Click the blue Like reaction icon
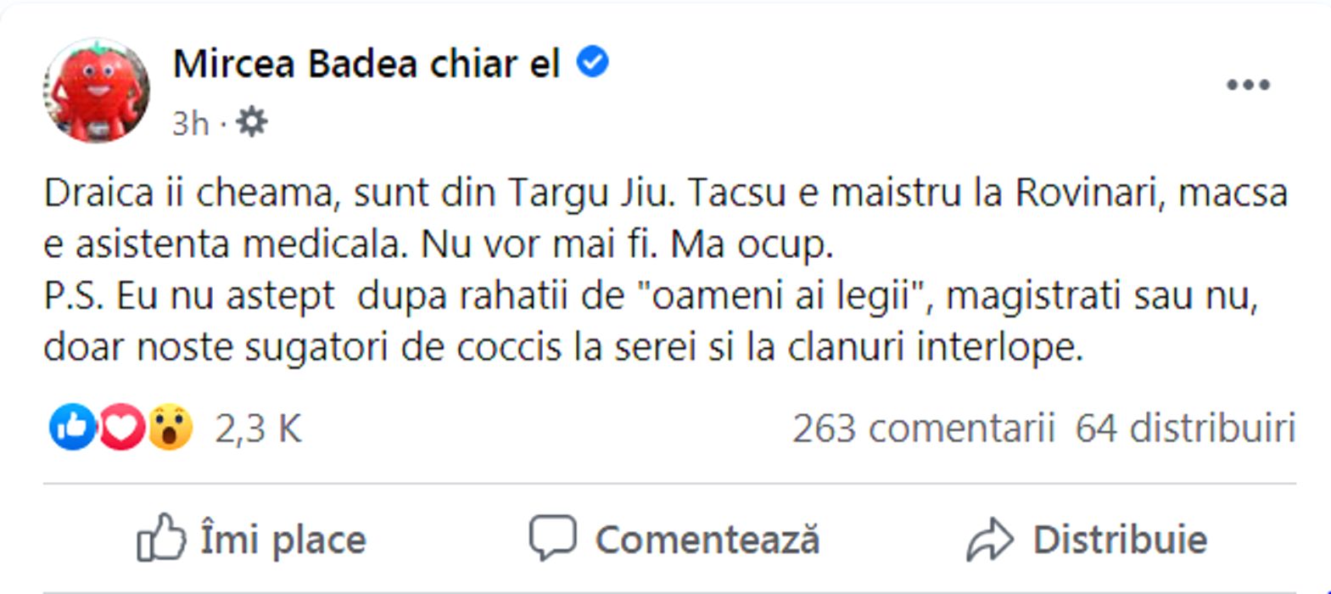The width and height of the screenshot is (1331, 594). [72, 427]
